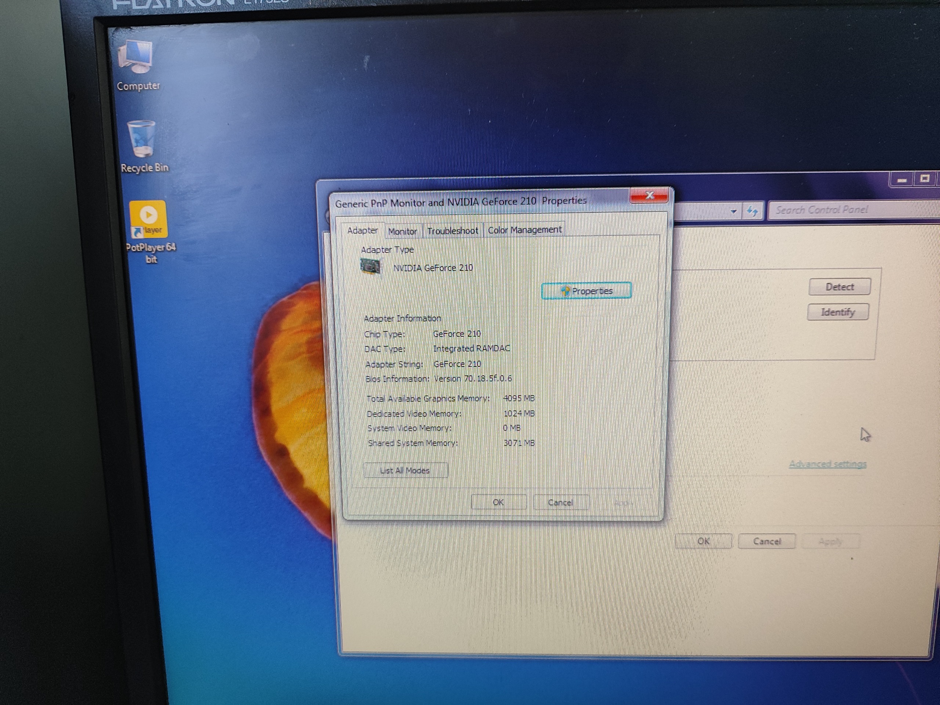Maximize the Control Panel window

coord(925,179)
